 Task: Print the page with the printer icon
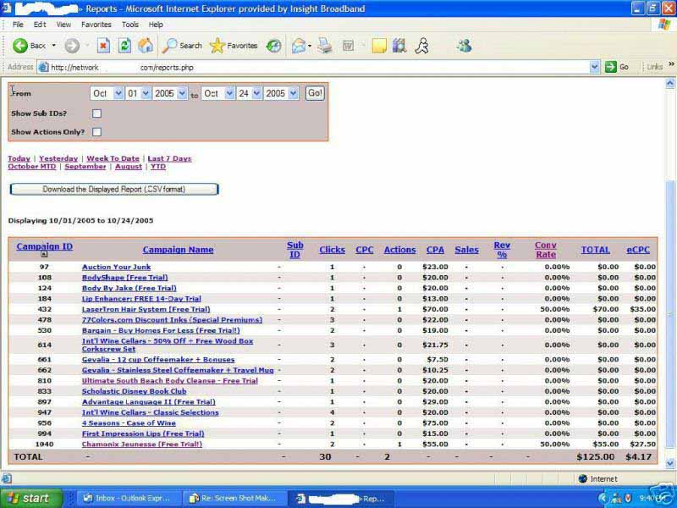click(x=325, y=46)
